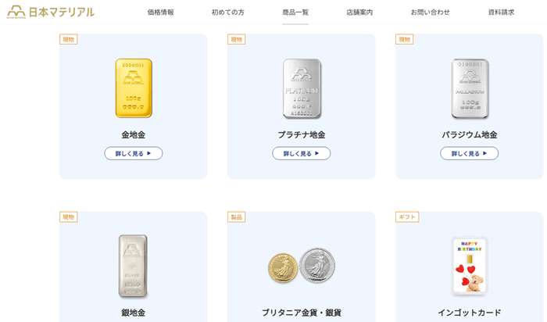Click the インゴットカード product title
The height and width of the screenshot is (322, 547).
coord(469,313)
